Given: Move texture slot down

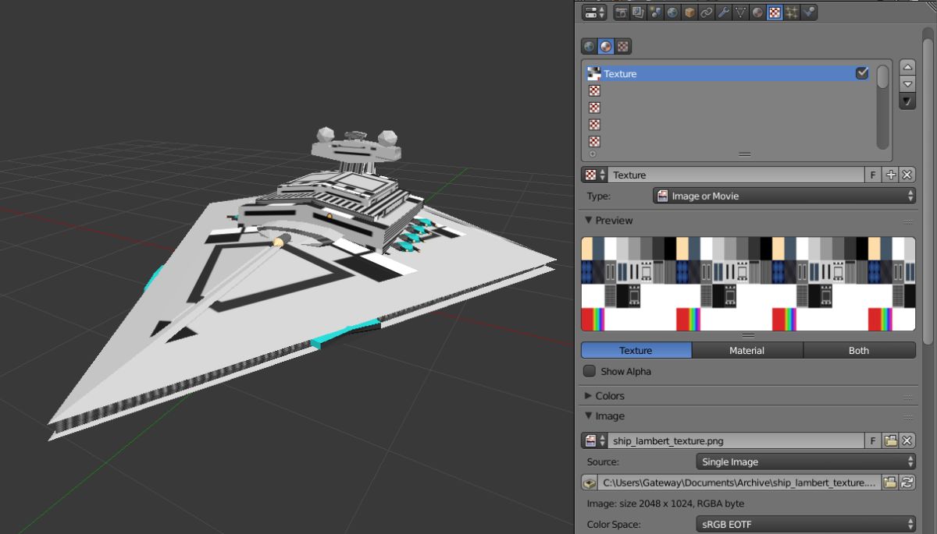Looking at the screenshot, I should pos(907,83).
